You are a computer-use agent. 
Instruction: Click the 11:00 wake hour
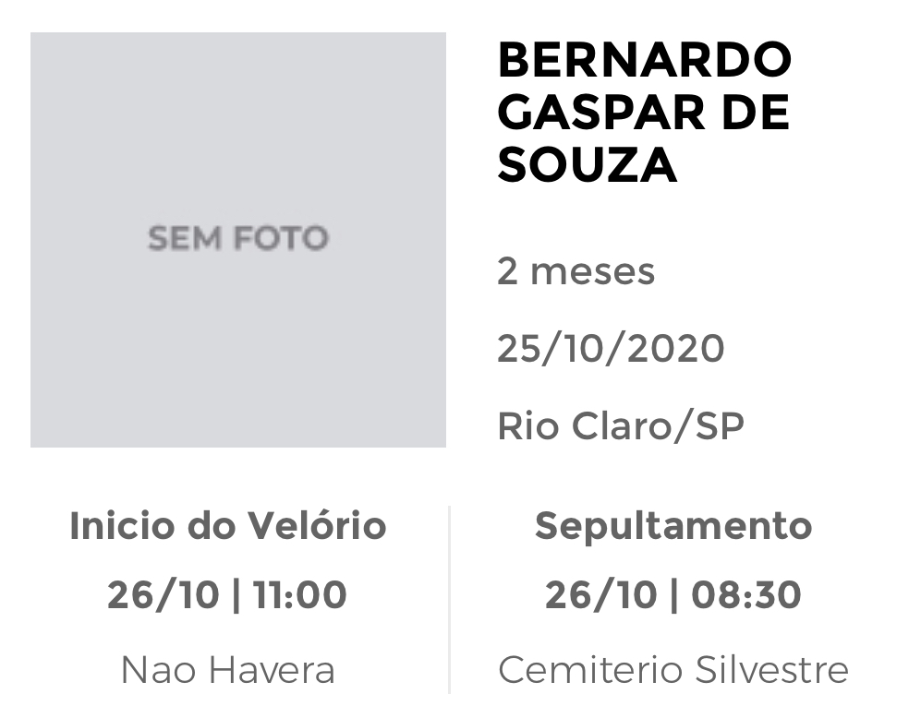click(x=299, y=595)
